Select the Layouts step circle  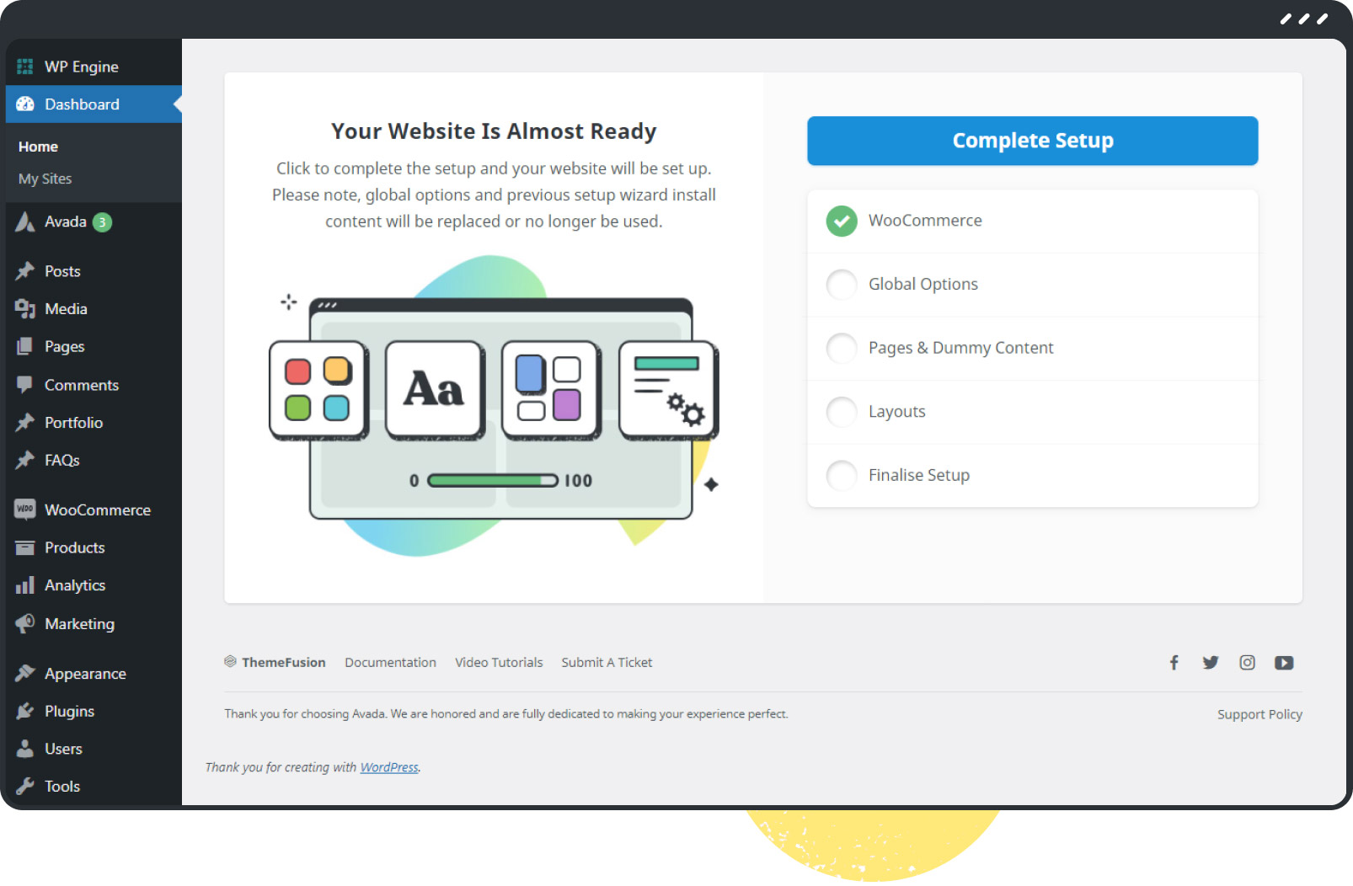point(842,412)
